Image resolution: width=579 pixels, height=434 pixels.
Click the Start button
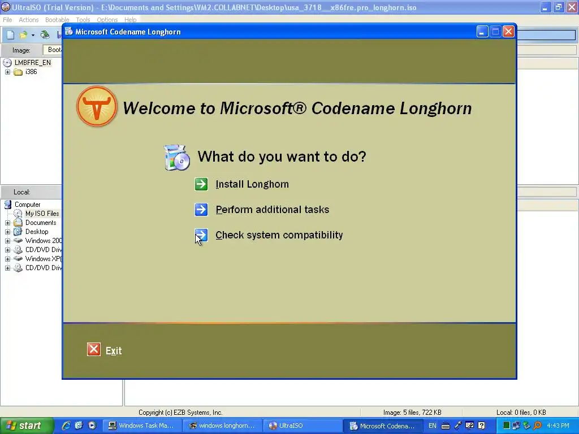click(27, 426)
